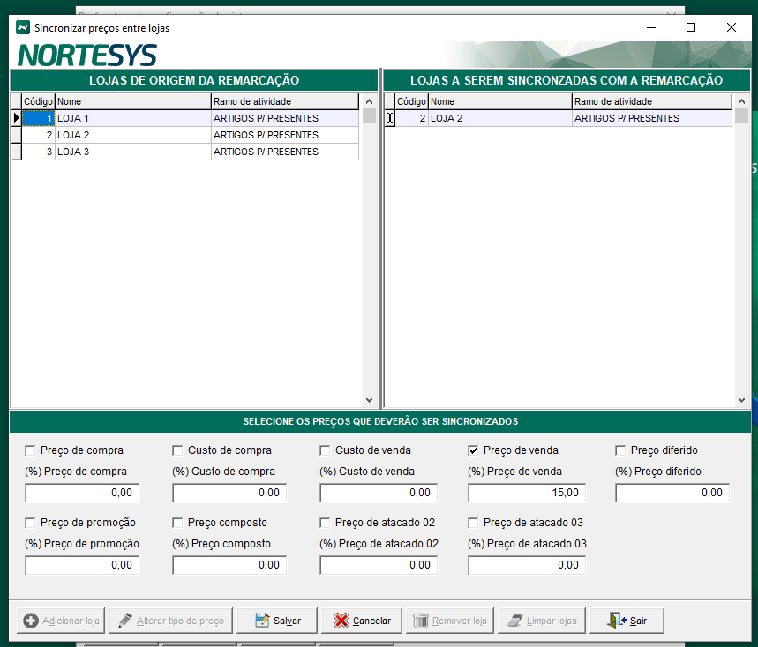This screenshot has height=647, width=758.
Task: Click Ramo de atividade header in right grid
Action: click(651, 101)
